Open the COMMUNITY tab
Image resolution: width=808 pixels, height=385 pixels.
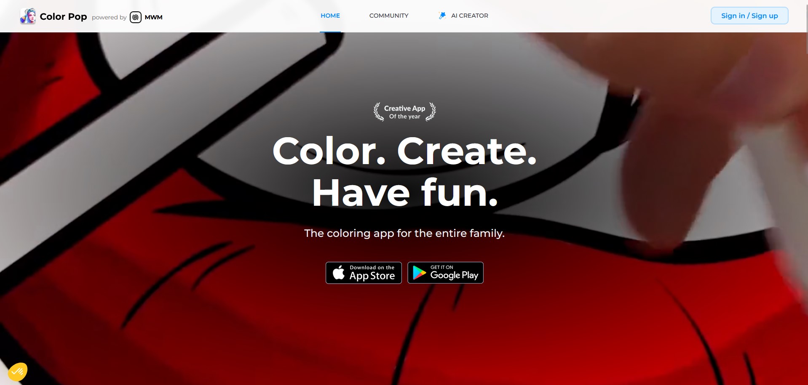389,16
